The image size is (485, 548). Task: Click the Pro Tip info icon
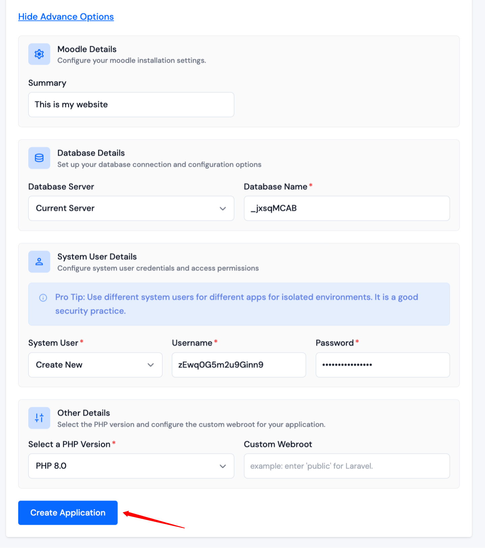point(43,297)
